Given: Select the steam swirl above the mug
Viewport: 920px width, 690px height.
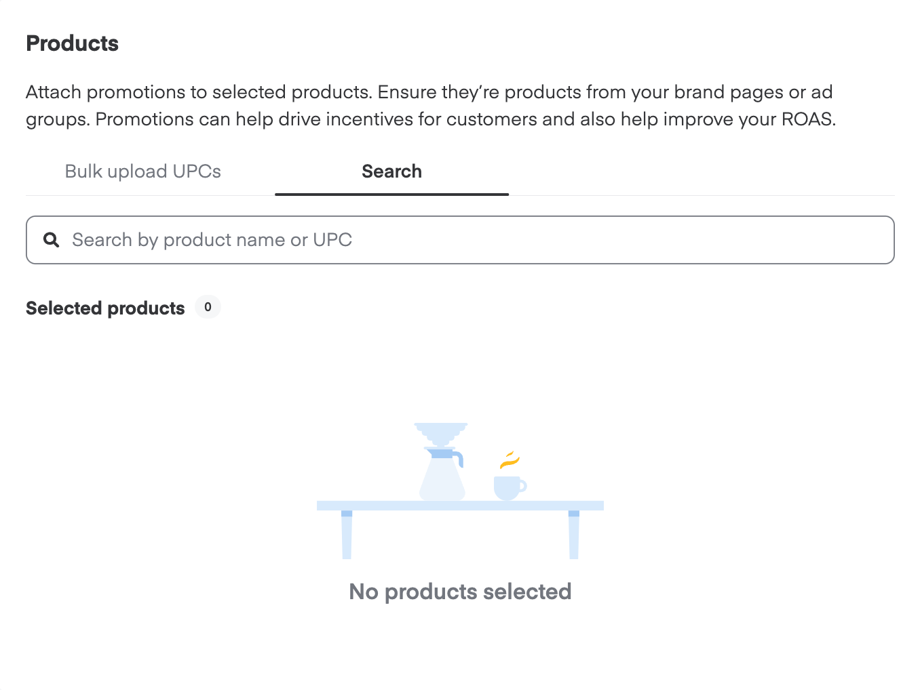Looking at the screenshot, I should (510, 459).
